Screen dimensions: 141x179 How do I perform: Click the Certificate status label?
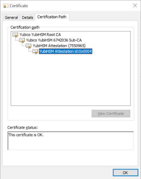[x=22, y=128]
